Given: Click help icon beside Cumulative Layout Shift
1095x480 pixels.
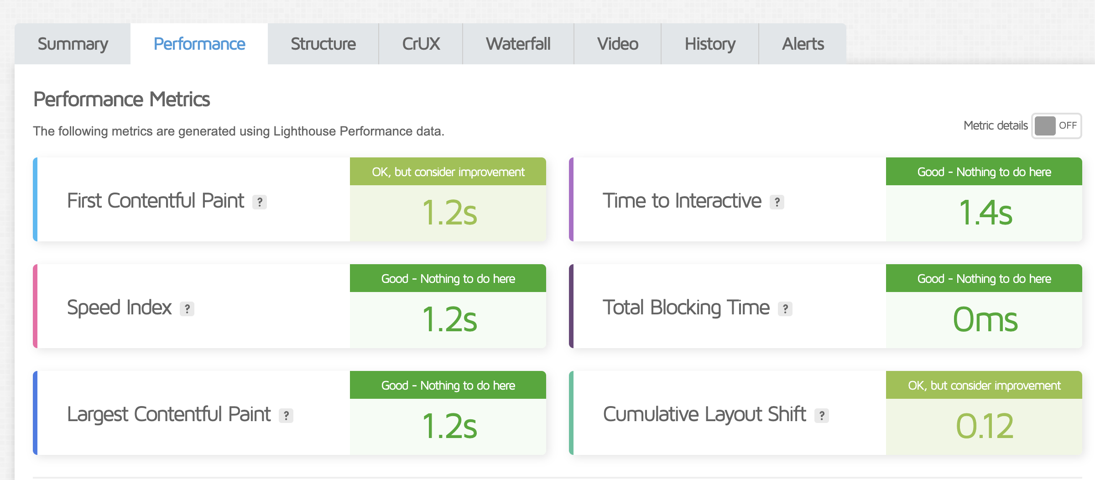Looking at the screenshot, I should pyautogui.click(x=821, y=416).
